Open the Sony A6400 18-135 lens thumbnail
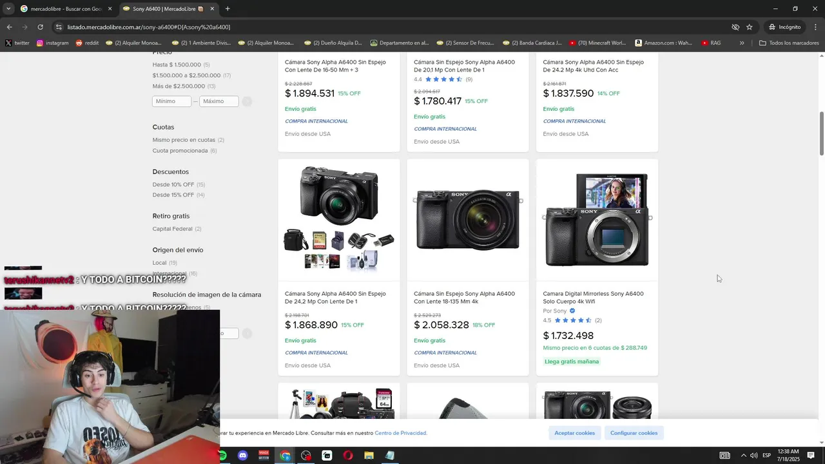This screenshot has height=464, width=825. click(x=468, y=219)
